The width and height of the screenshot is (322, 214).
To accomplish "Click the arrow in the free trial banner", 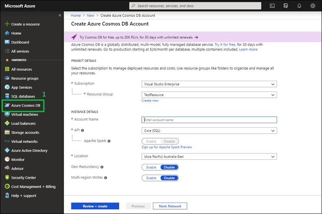I will (x=196, y=38).
